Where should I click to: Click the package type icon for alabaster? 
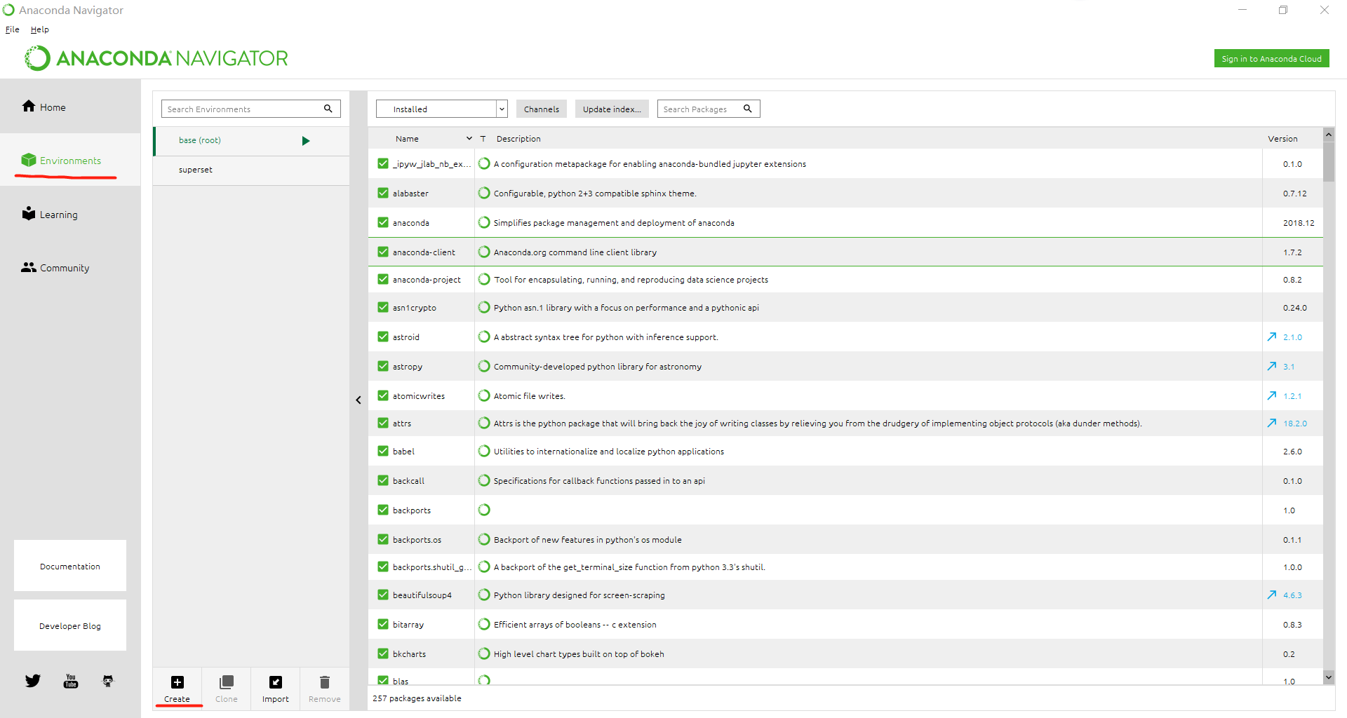484,193
